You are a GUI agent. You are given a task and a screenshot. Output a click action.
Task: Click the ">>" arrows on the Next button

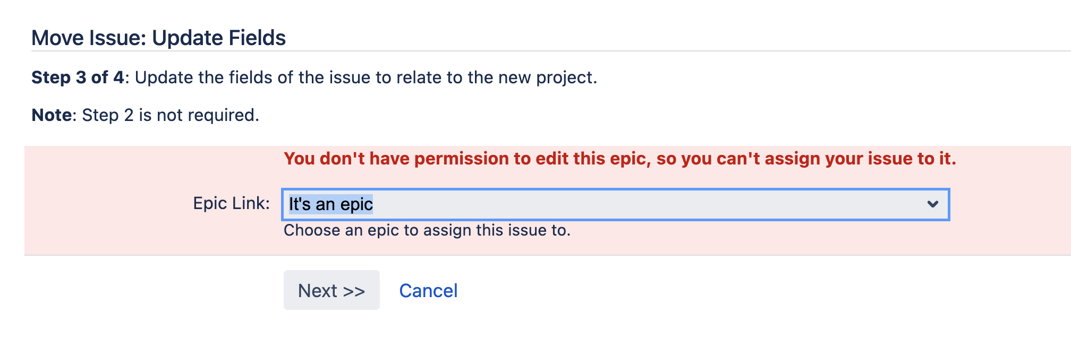pyautogui.click(x=354, y=291)
